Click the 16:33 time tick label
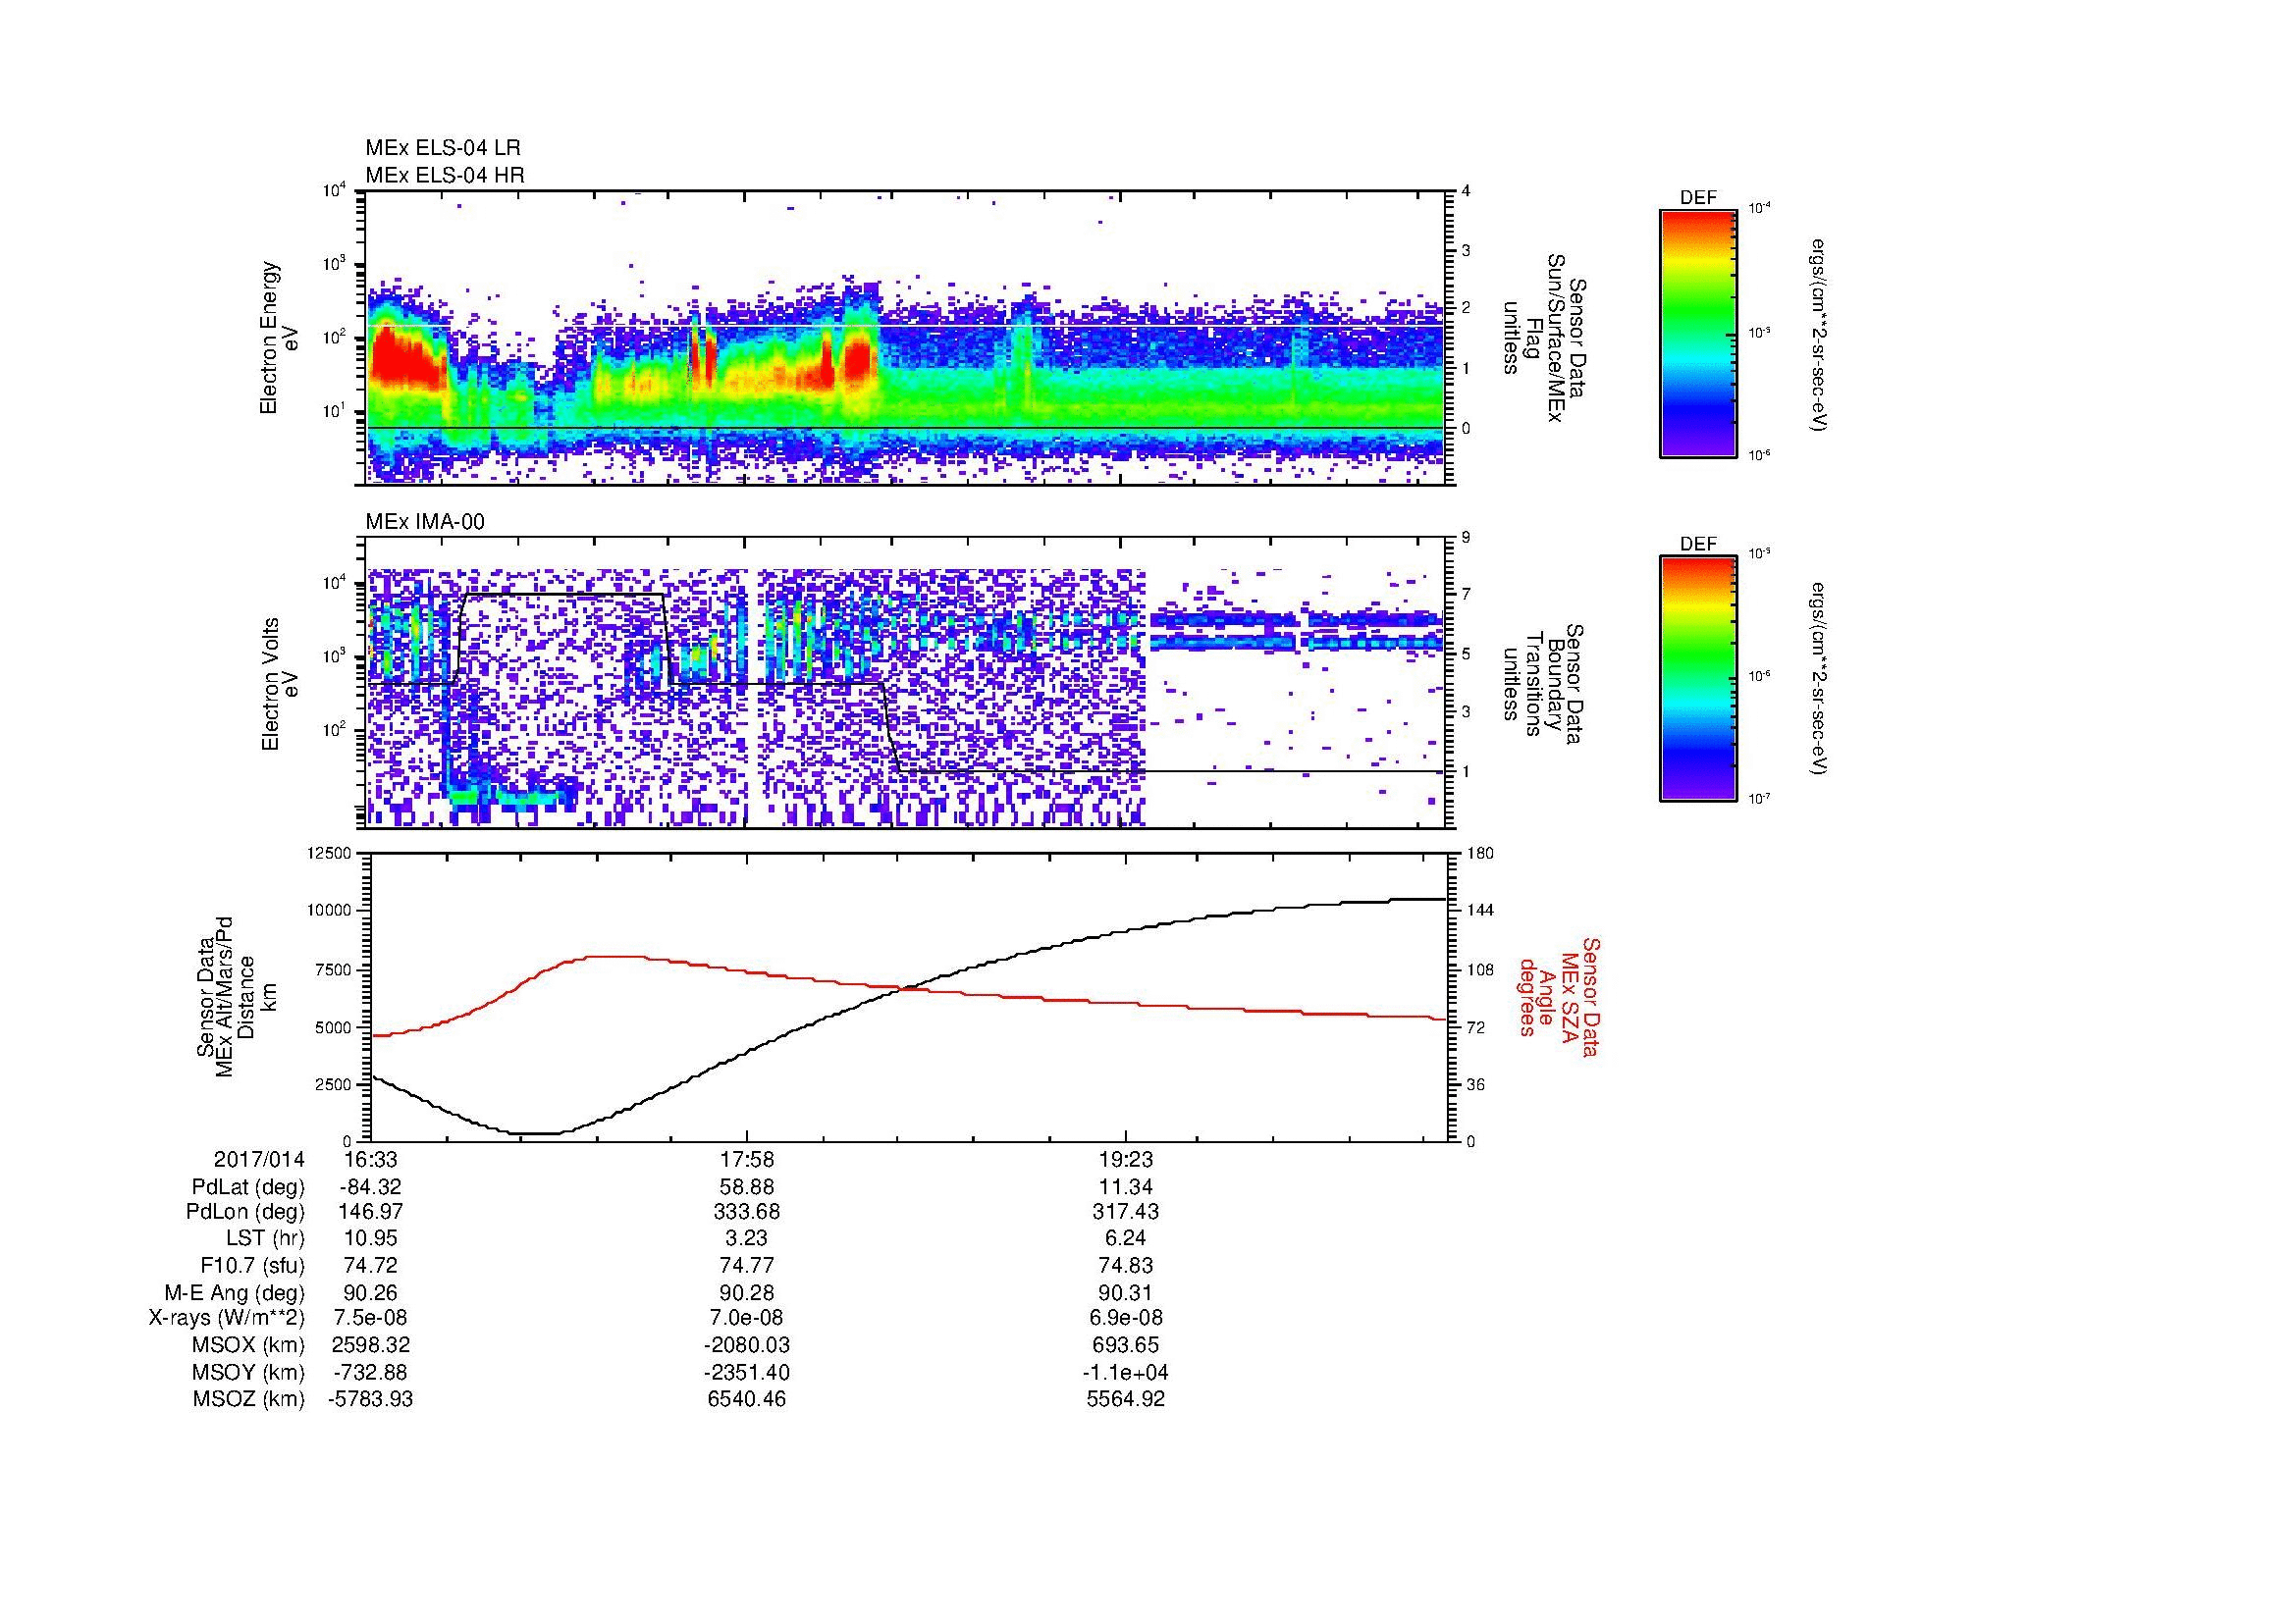The image size is (2296, 1622). coord(370,1159)
